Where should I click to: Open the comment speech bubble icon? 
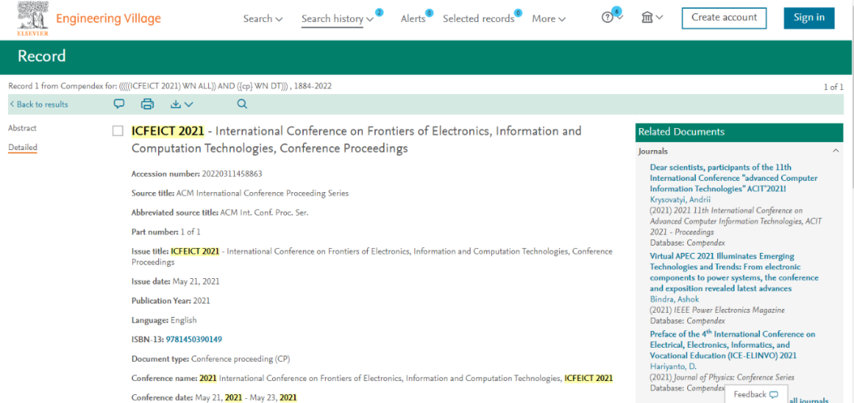pyautogui.click(x=119, y=104)
